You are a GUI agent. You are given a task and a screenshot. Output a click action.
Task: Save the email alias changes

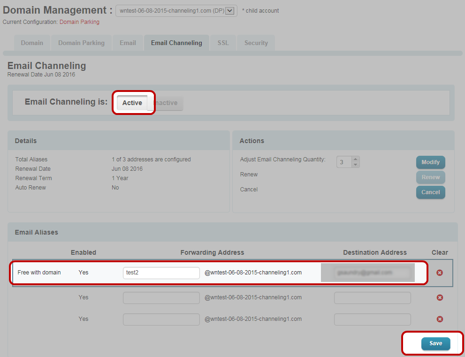coord(435,343)
